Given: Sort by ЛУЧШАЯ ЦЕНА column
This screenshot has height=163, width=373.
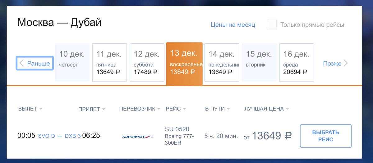Looking at the screenshot, I should point(267,109).
